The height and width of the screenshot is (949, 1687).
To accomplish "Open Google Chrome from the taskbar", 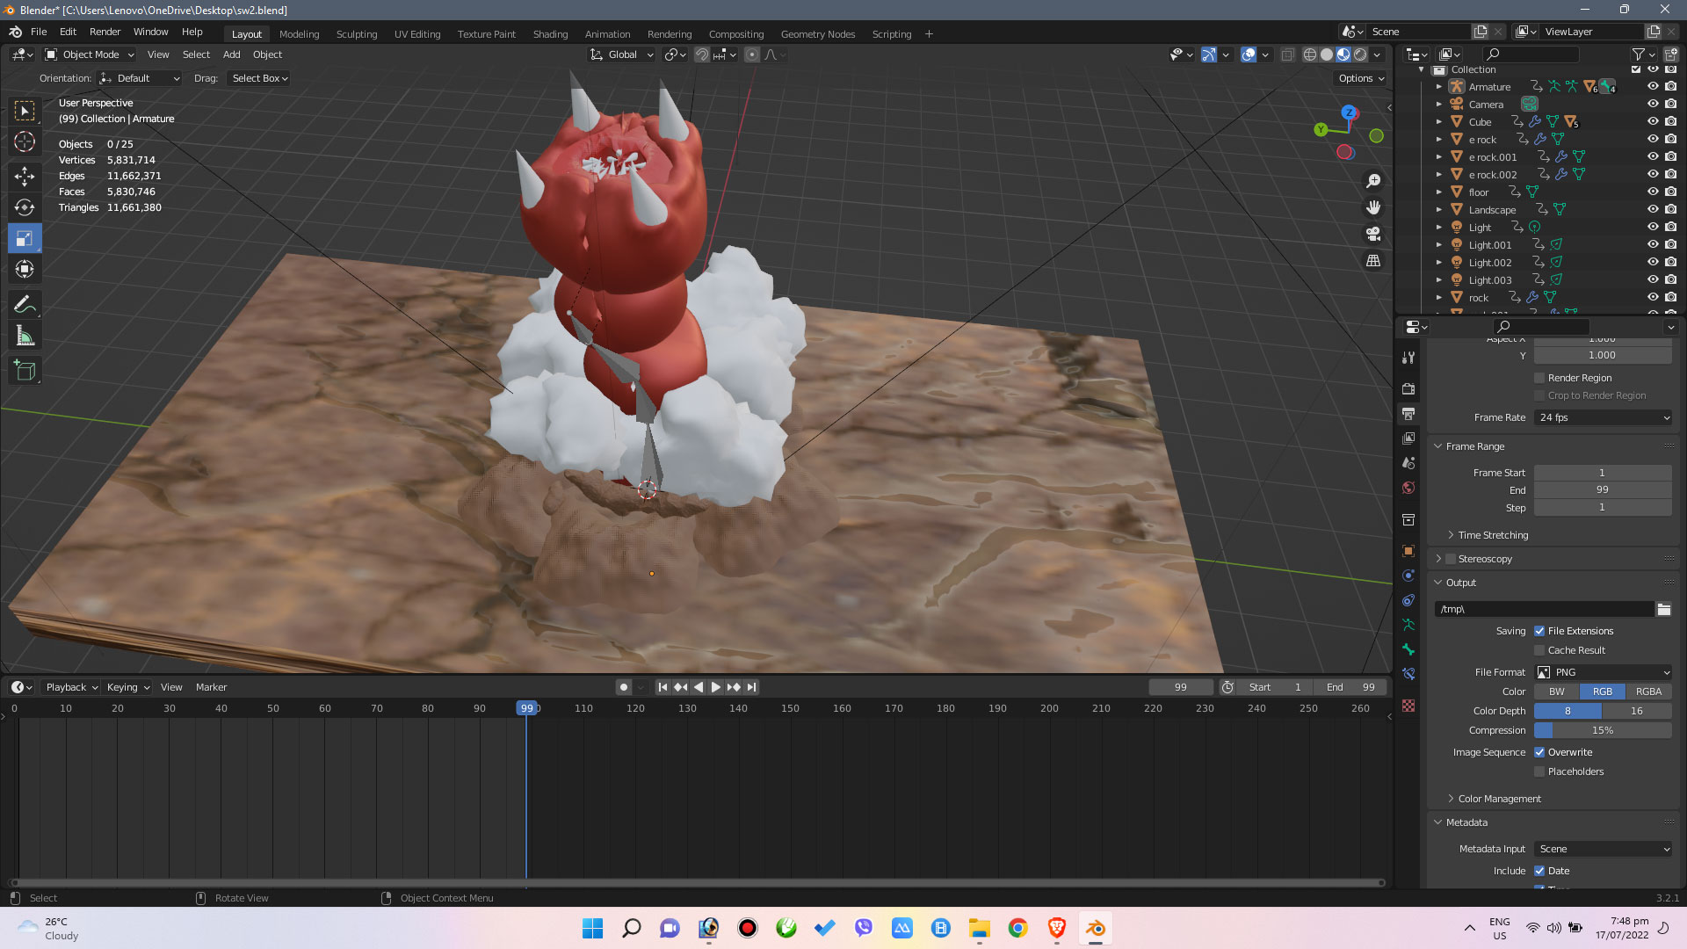I will (x=1017, y=928).
